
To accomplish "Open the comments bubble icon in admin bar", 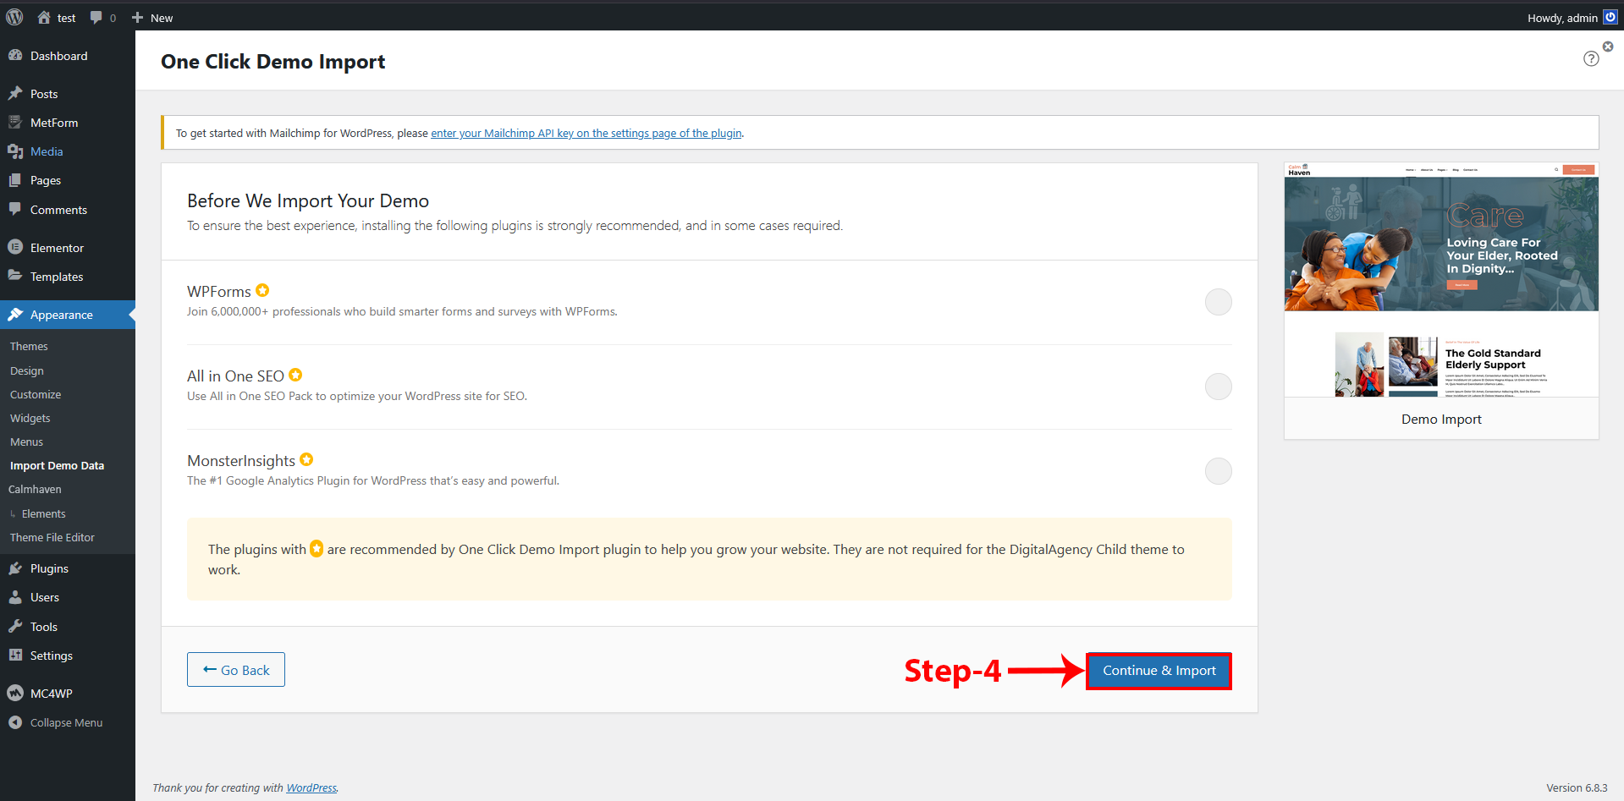I will (96, 18).
